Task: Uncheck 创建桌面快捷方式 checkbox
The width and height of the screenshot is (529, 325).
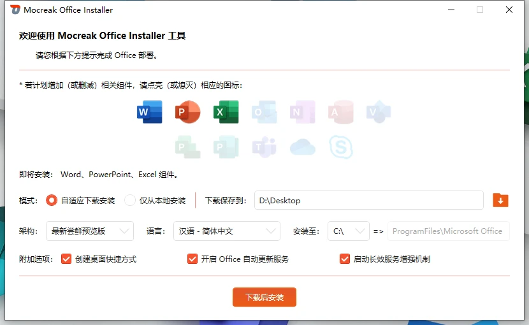Action: point(66,259)
